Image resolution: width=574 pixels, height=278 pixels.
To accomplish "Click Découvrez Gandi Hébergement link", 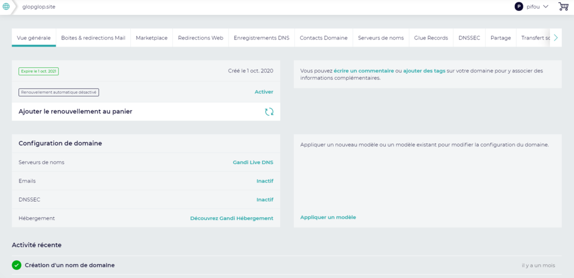I will [x=232, y=218].
